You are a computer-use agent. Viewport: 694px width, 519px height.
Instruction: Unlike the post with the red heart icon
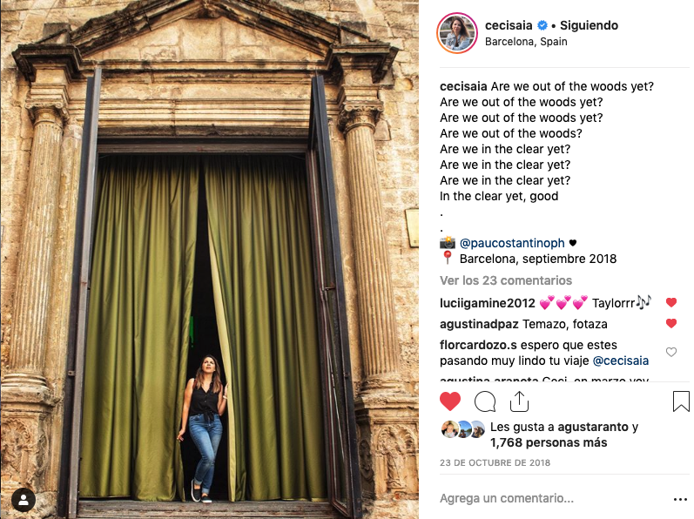(x=450, y=401)
